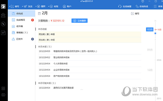Select the second 附加税（费）申报 row

click(90, 40)
